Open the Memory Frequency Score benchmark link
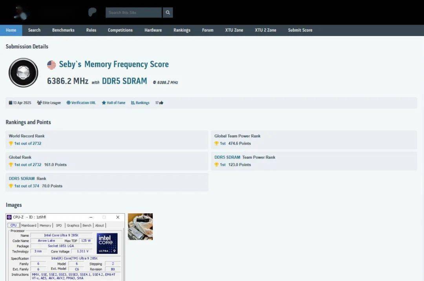The width and height of the screenshot is (424, 281). tap(126, 64)
